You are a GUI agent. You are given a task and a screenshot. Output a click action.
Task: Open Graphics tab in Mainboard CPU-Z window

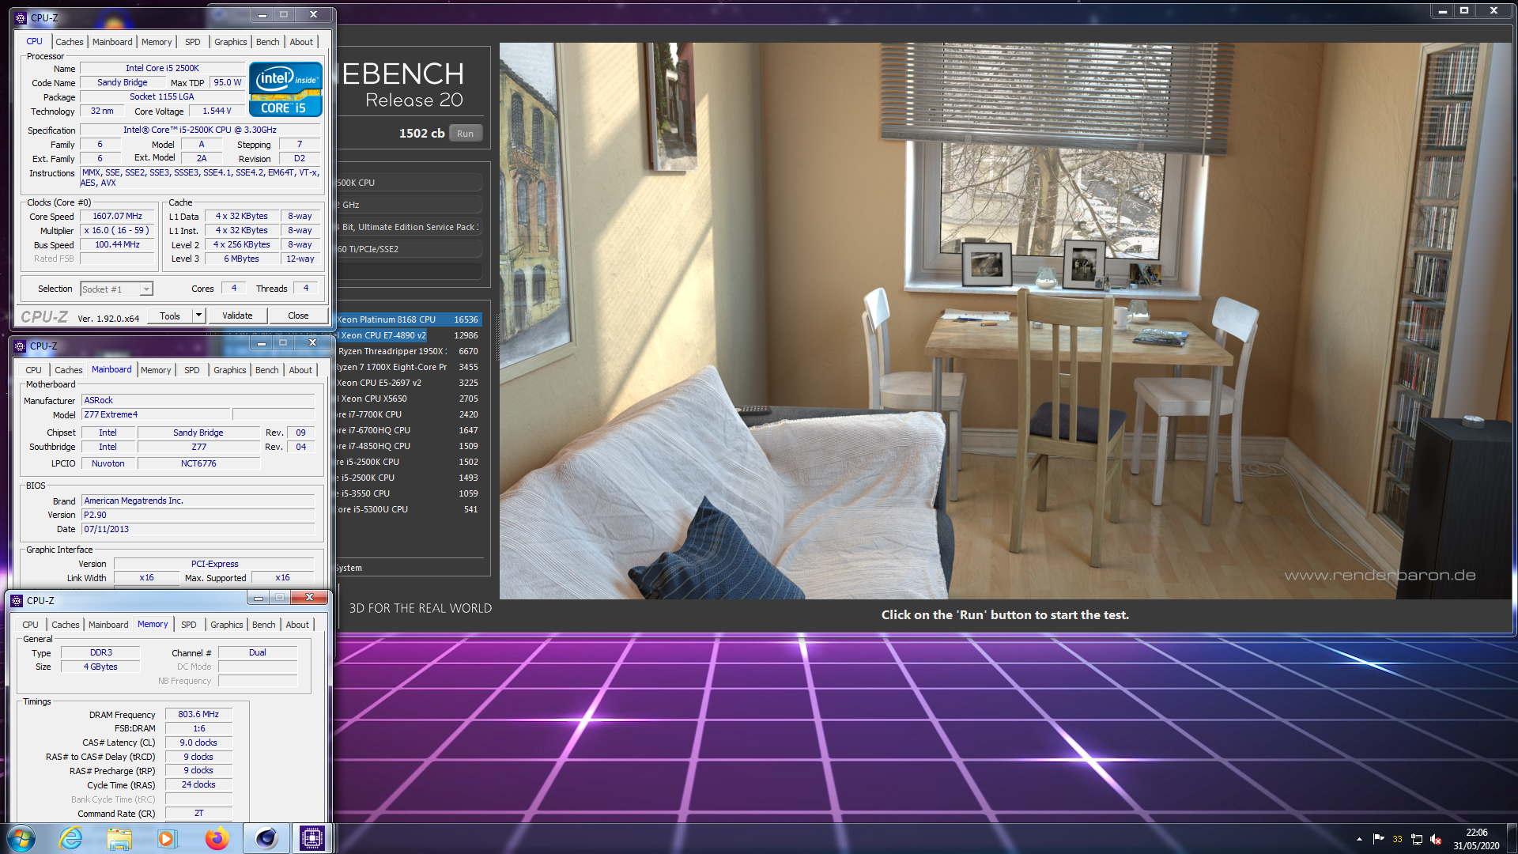click(229, 370)
